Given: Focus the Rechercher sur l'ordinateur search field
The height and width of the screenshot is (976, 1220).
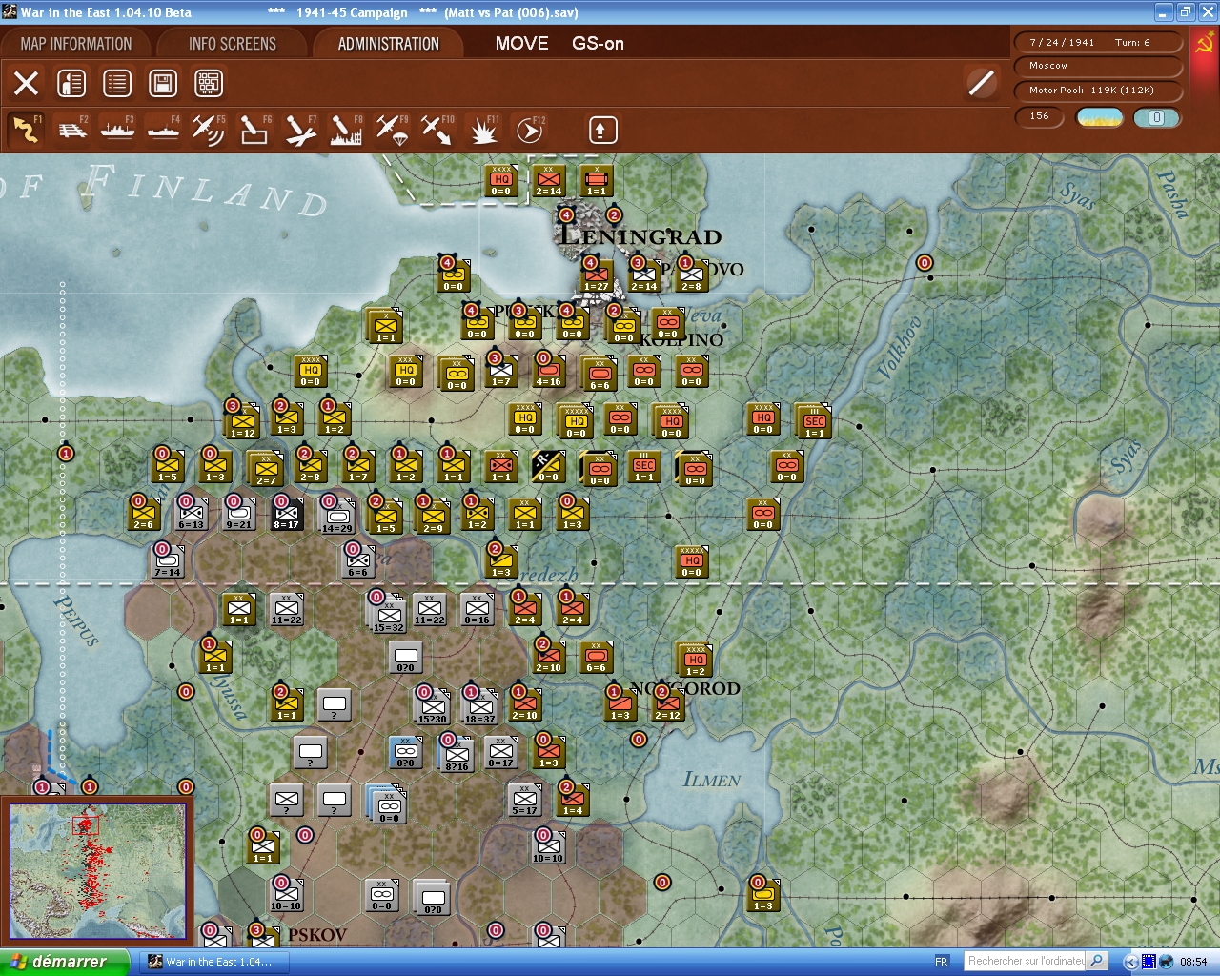Looking at the screenshot, I should 1026,961.
